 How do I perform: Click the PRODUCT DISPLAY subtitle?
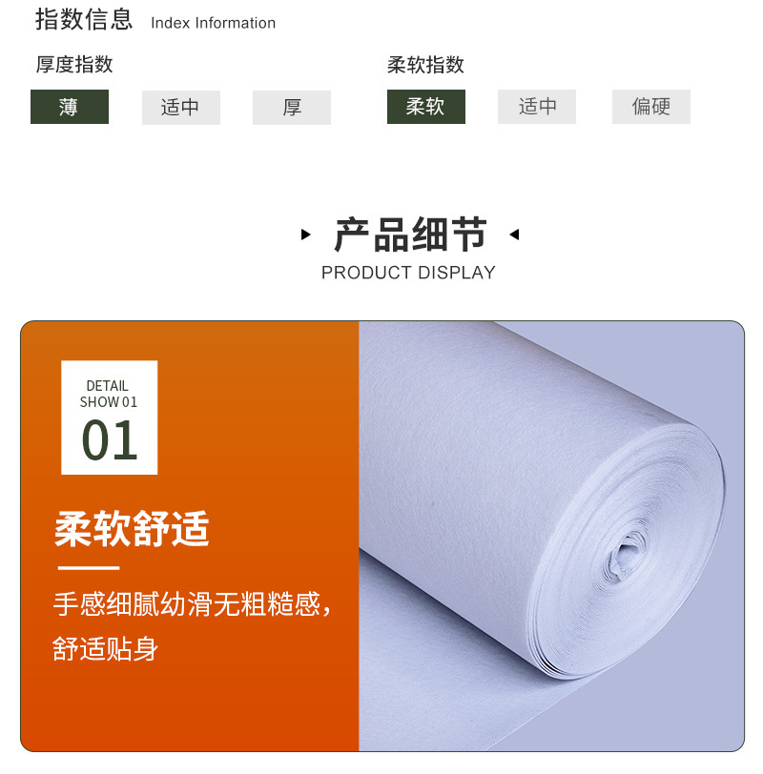point(408,273)
